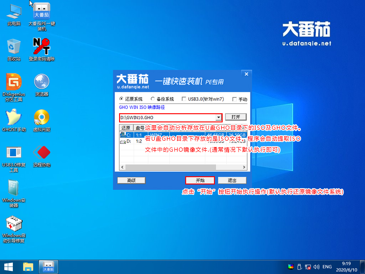Launch the GHOST手动 desktop icon

click(x=13, y=119)
